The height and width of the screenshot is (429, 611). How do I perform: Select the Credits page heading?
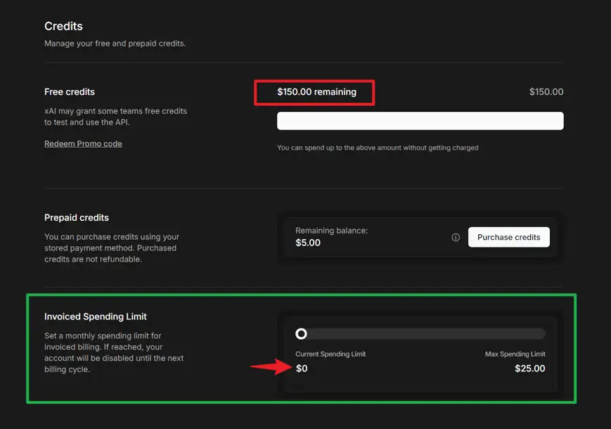click(63, 26)
